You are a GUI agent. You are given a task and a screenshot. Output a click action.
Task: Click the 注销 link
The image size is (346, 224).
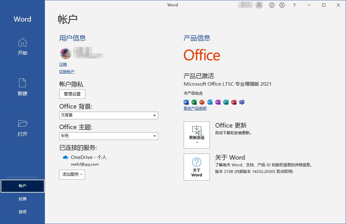(63, 64)
